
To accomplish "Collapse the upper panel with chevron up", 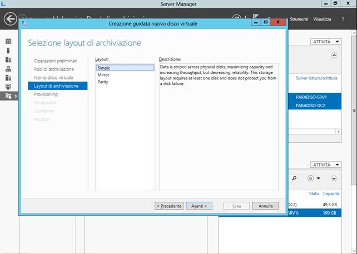I will click(x=334, y=56).
